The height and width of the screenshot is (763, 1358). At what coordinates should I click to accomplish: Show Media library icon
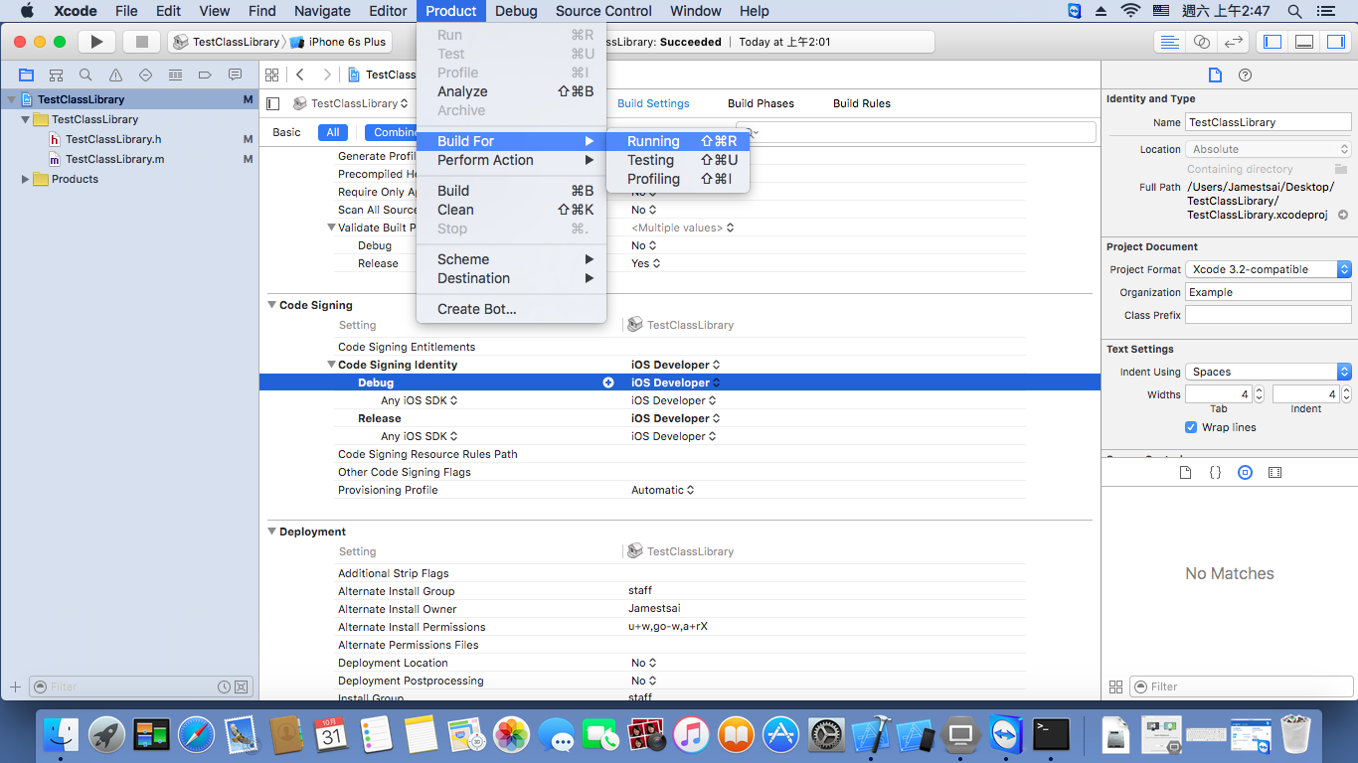pos(1274,473)
